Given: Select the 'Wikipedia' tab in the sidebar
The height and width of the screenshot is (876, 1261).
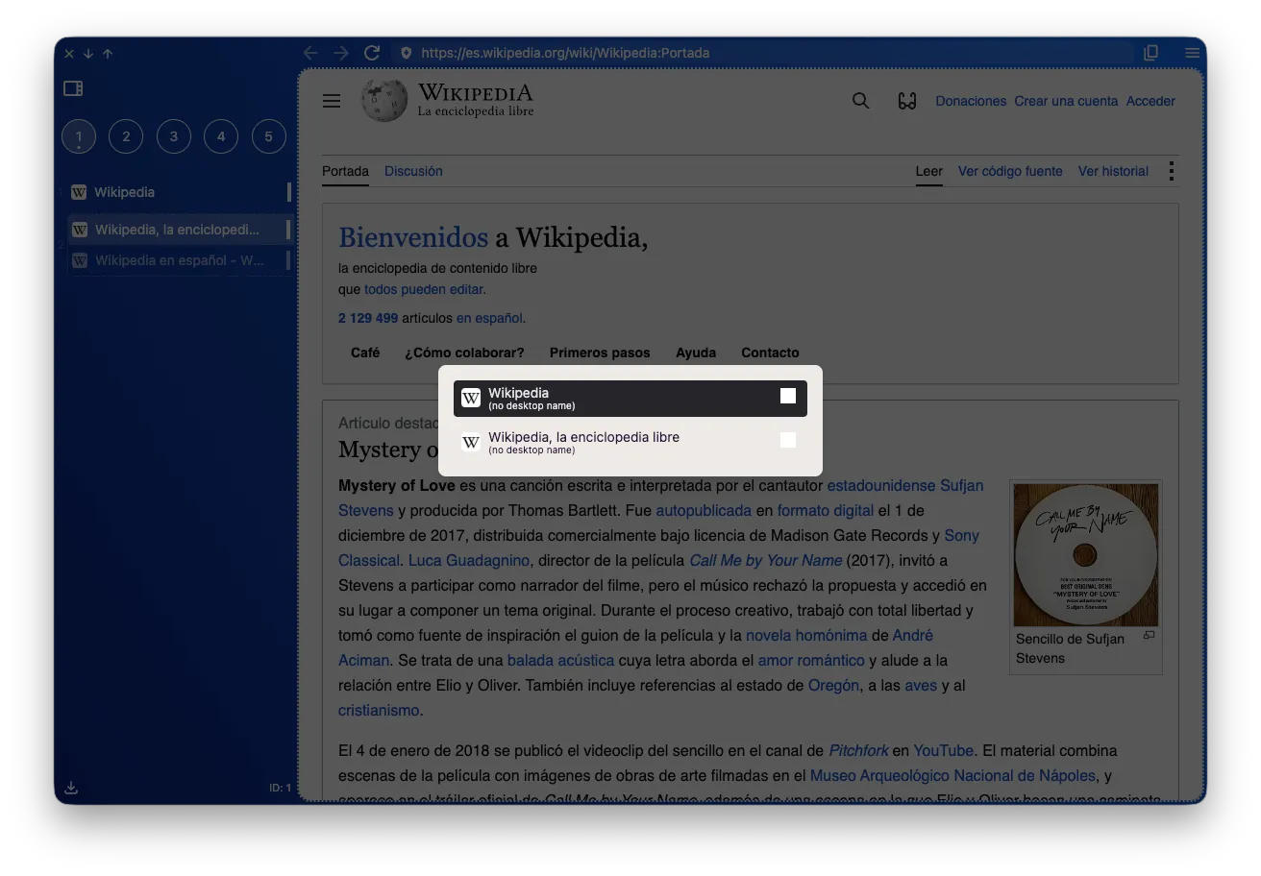Looking at the screenshot, I should point(179,192).
